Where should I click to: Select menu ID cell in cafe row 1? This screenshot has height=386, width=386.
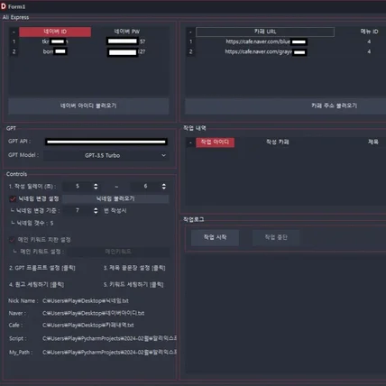click(369, 41)
